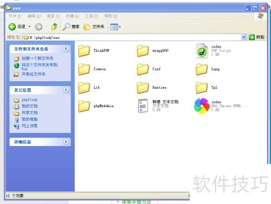Open the 帮助 menu

111,16
